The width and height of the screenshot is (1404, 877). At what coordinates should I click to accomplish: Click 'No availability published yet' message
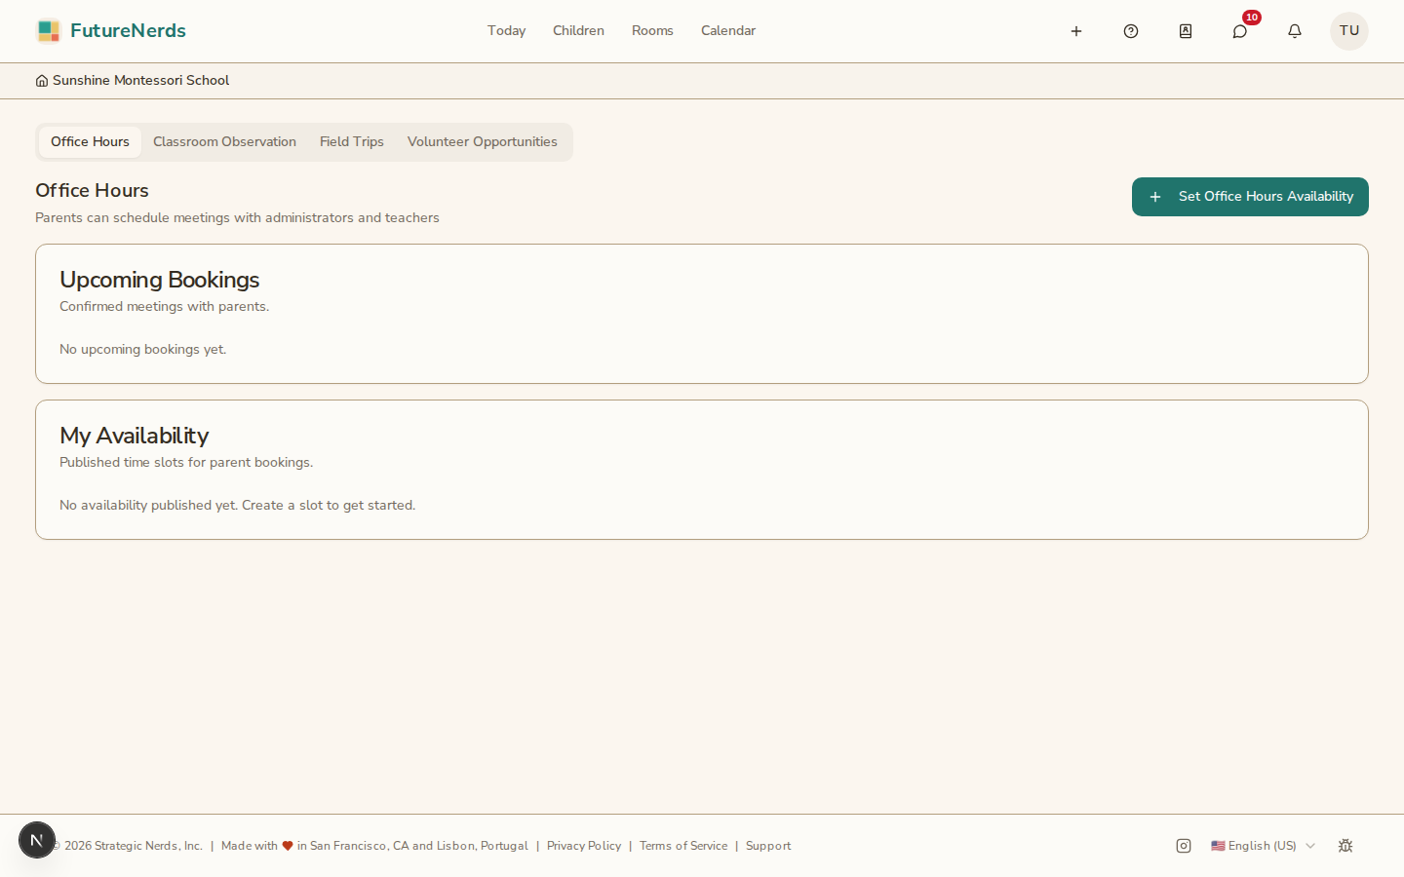point(238,506)
